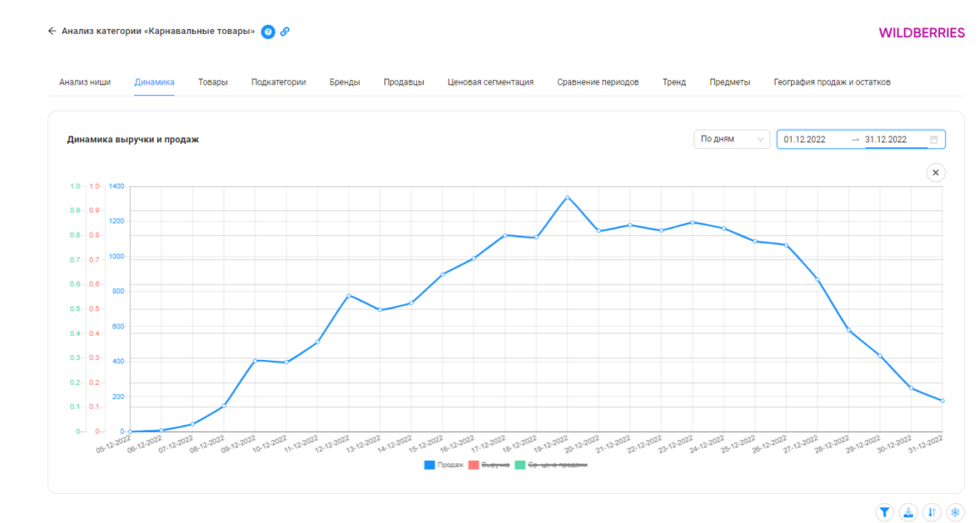Click the settings gear icon at bottom right
979x523 pixels.
click(x=956, y=512)
